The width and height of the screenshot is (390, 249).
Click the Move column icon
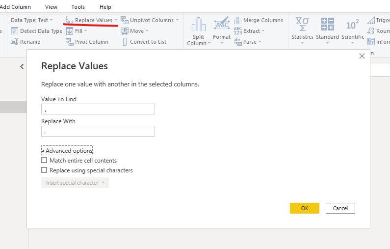[x=125, y=31]
